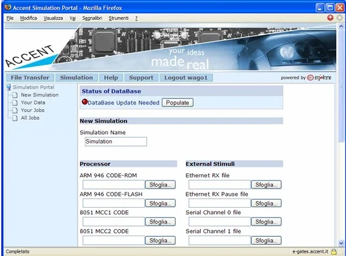Click Sfoglia for ARM 946 CODE-FLASH
346x256 pixels.
(160, 203)
